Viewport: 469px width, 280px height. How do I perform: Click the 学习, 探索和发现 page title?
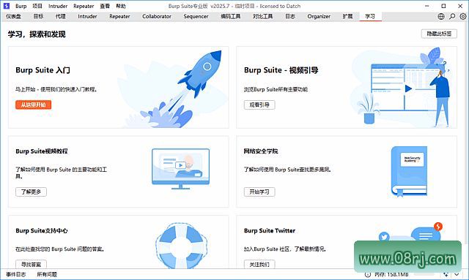(37, 34)
